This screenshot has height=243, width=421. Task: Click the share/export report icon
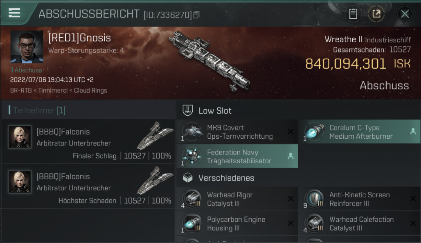[376, 14]
